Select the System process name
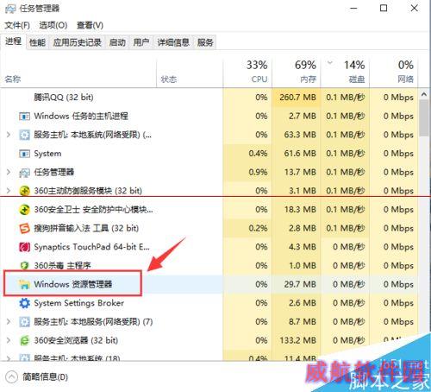Screen dimensions: 431x392 click(x=47, y=154)
